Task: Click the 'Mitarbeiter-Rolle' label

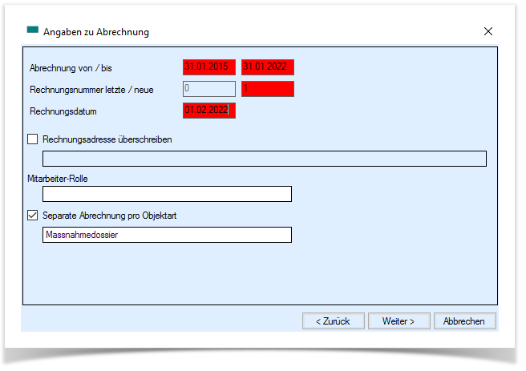Action: click(x=58, y=179)
